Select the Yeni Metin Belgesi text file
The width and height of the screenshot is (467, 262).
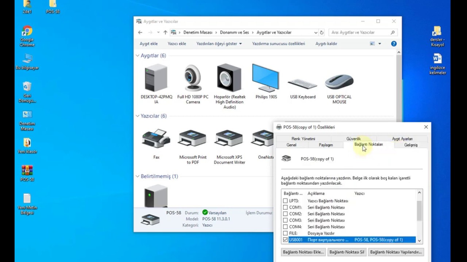click(27, 204)
